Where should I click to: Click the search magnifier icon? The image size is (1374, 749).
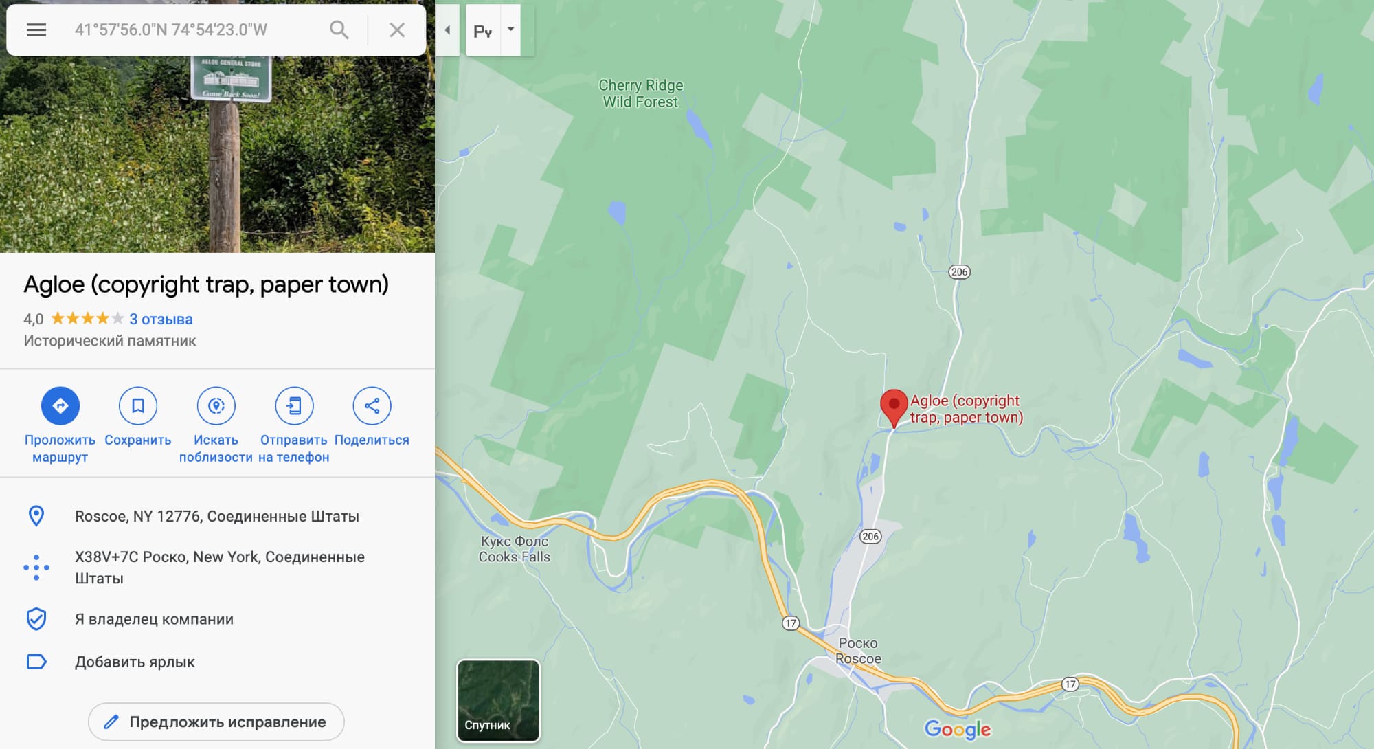point(339,30)
